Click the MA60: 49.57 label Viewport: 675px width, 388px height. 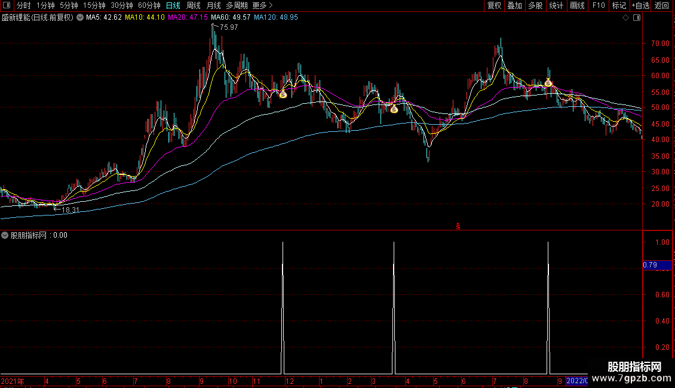[231, 17]
